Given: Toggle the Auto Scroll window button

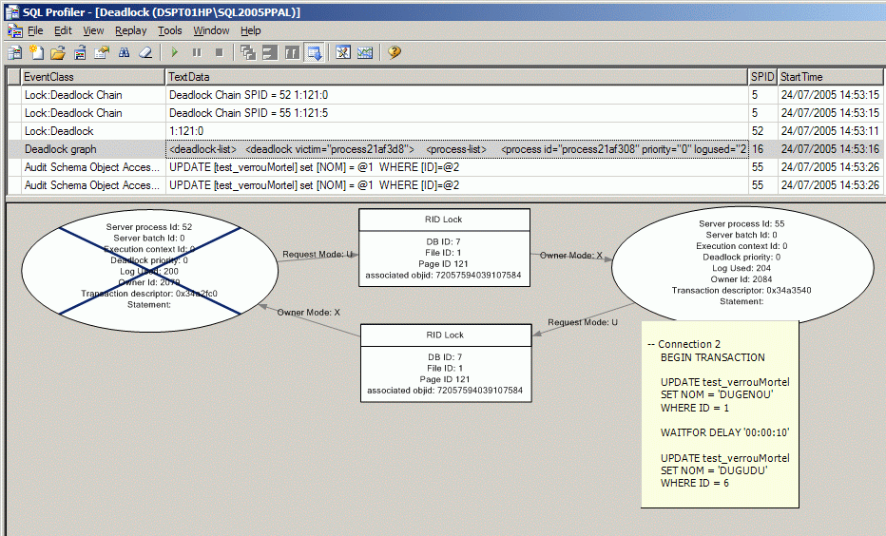Looking at the screenshot, I should pos(315,52).
